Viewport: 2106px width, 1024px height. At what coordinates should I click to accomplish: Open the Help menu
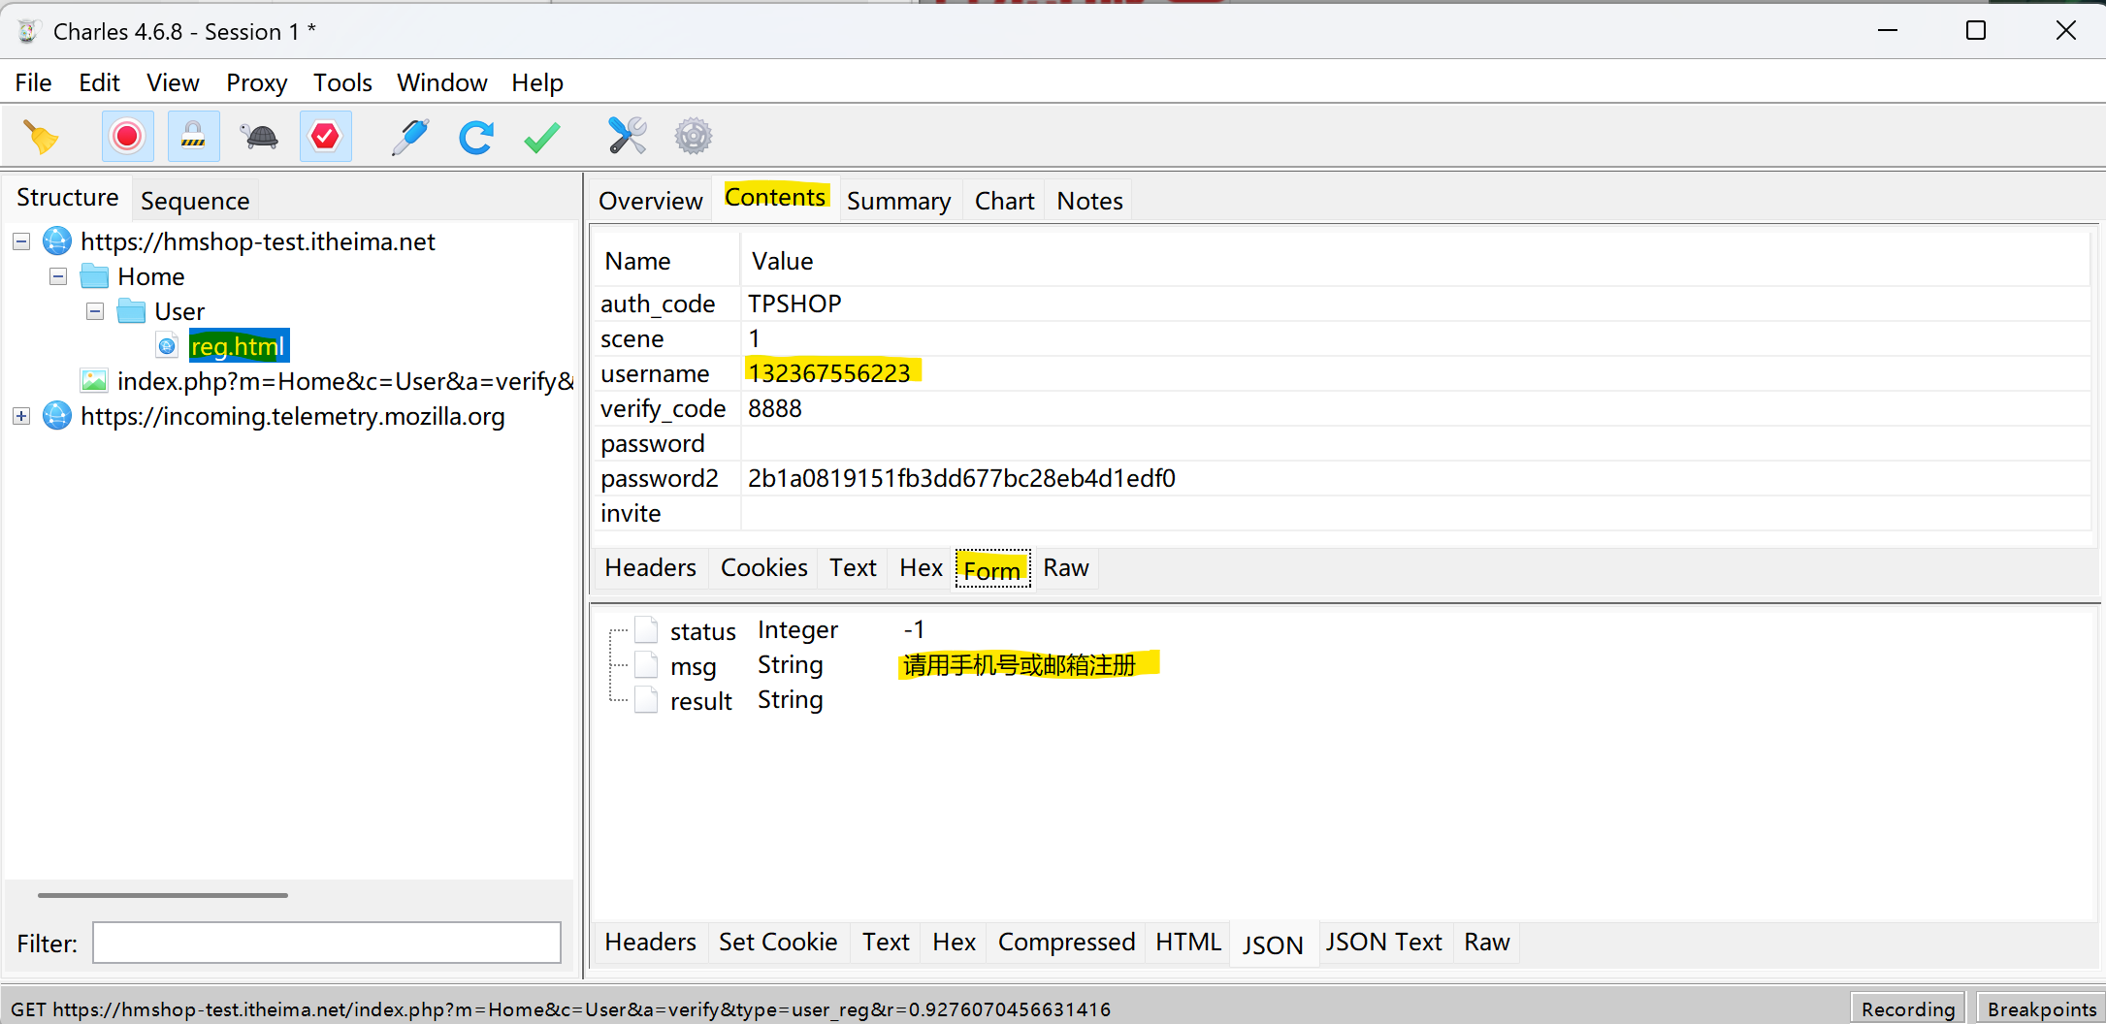click(x=537, y=82)
